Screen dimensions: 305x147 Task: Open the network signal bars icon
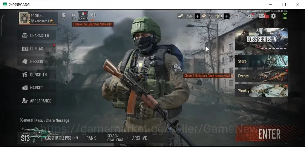point(238,16)
